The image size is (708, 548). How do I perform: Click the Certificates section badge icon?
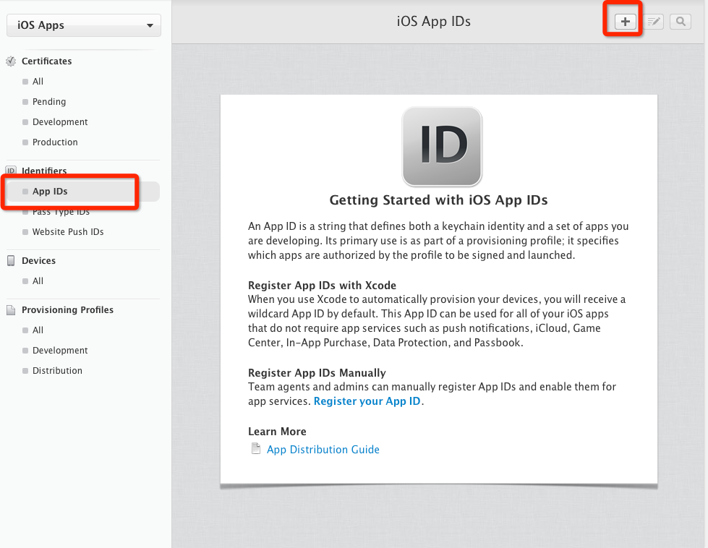coord(11,61)
